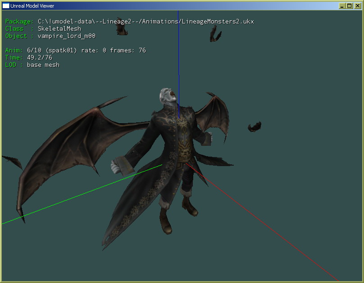Viewport: 364px width, 283px height.
Task: Click the green Package label
Action: pyautogui.click(x=19, y=22)
